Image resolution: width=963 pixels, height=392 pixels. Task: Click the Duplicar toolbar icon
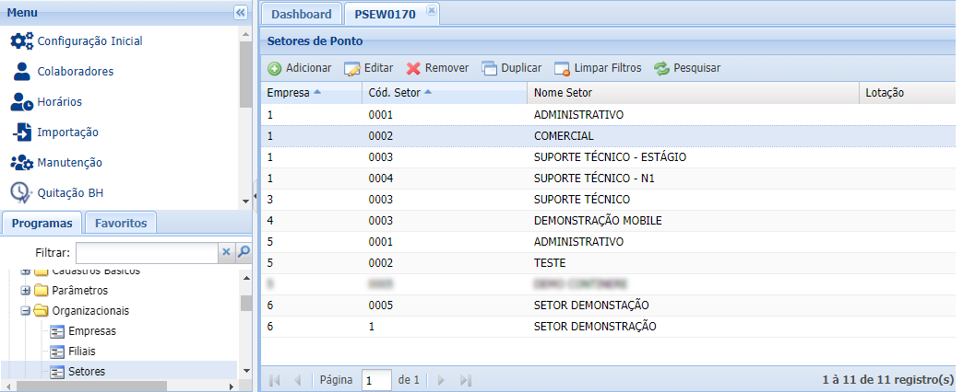click(489, 68)
